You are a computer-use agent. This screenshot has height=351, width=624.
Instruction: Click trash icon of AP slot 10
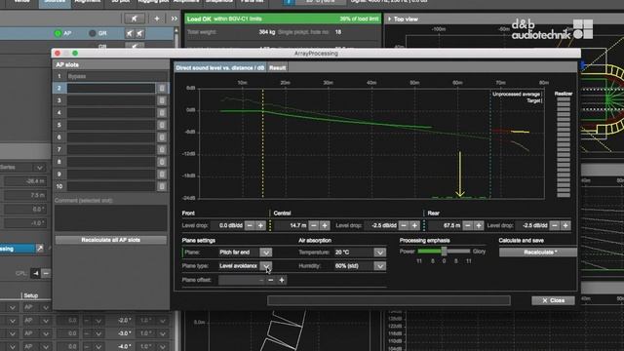click(162, 186)
